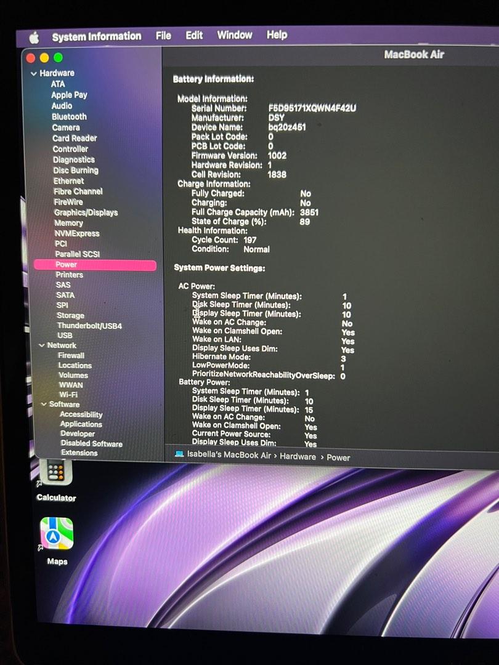Viewport: 499px width, 665px height.
Task: Select USB in the sidebar
Action: click(65, 336)
